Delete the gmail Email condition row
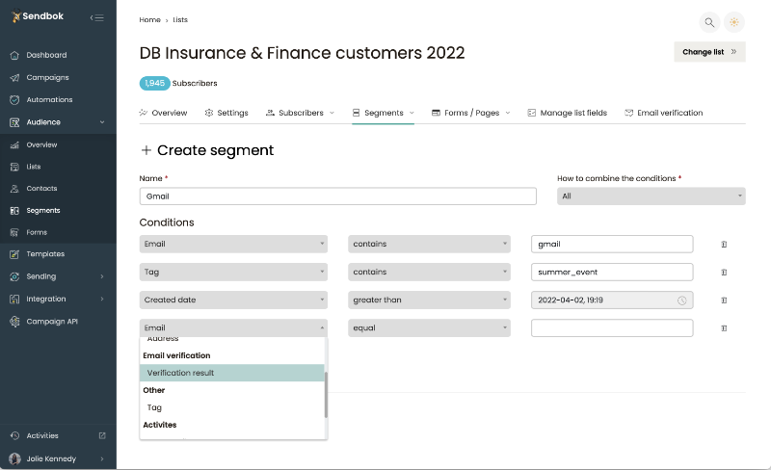Screen dimensions: 771x470 pos(724,245)
